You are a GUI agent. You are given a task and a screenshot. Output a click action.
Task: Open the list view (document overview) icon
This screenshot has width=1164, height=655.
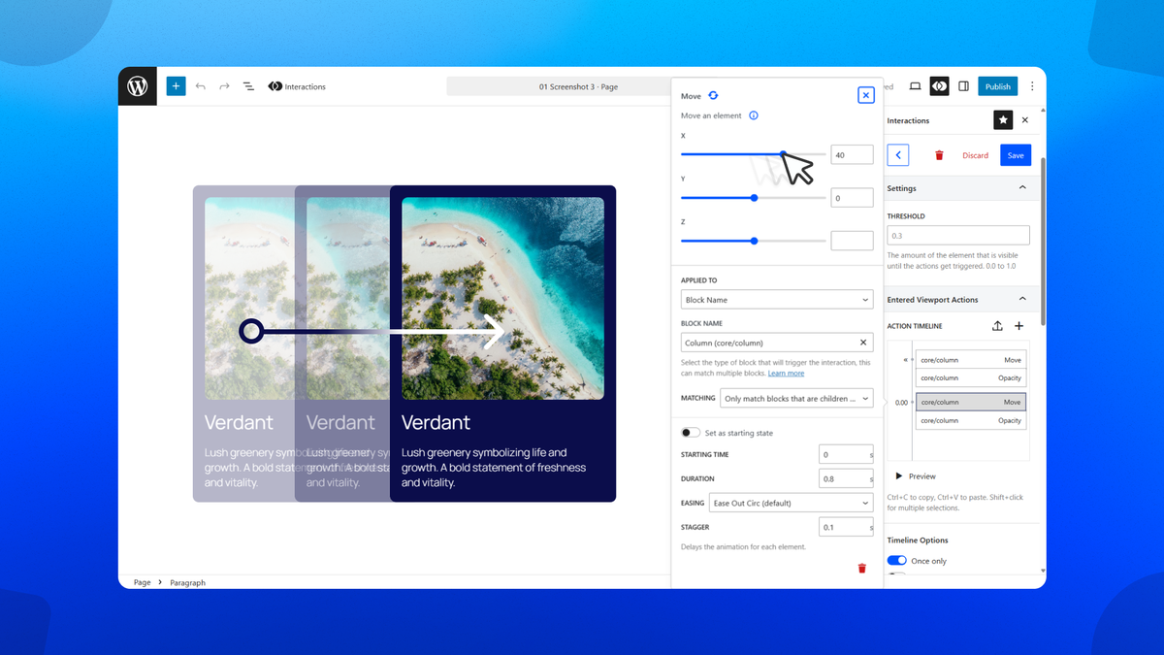pos(247,85)
